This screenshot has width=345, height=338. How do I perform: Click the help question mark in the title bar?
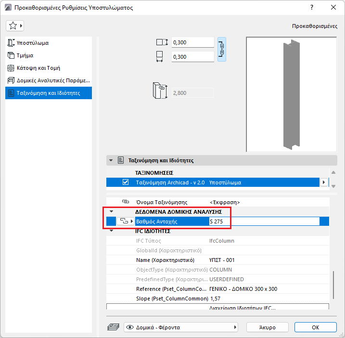(x=312, y=8)
